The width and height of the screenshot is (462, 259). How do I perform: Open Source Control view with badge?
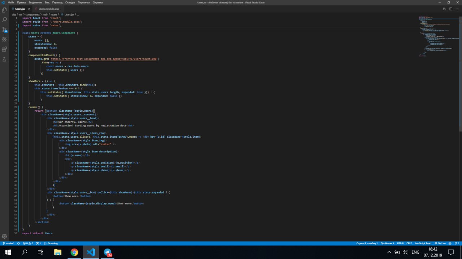4,30
